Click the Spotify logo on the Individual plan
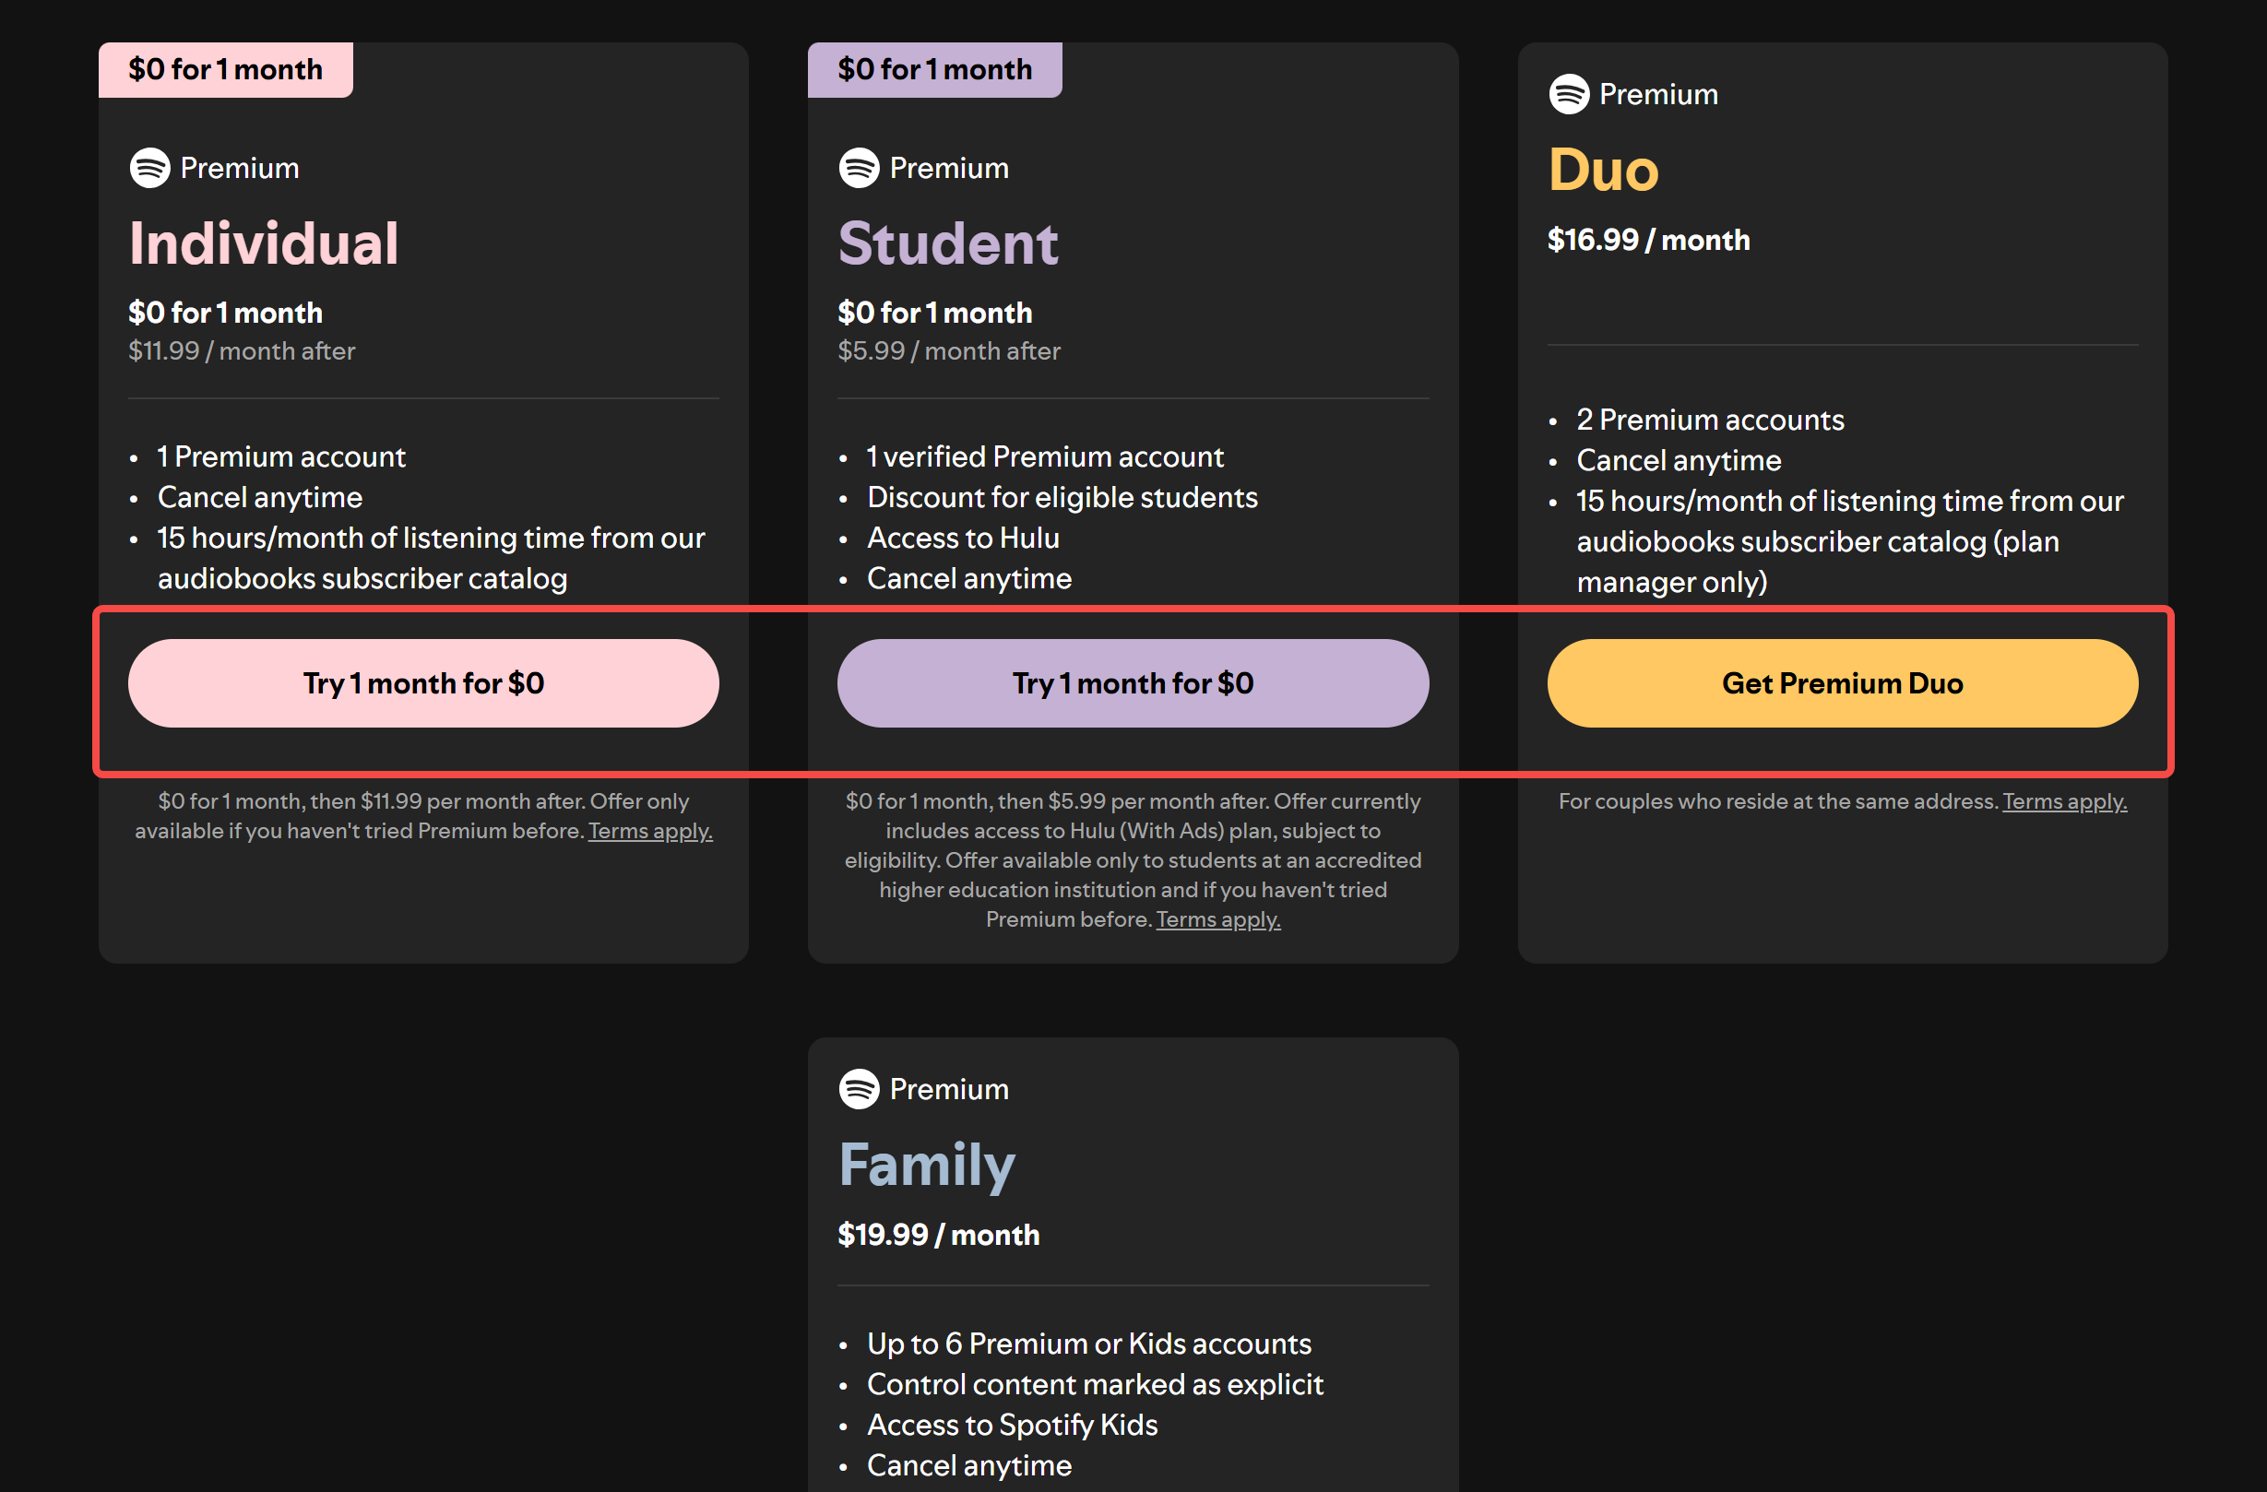The image size is (2267, 1492). pyautogui.click(x=149, y=168)
